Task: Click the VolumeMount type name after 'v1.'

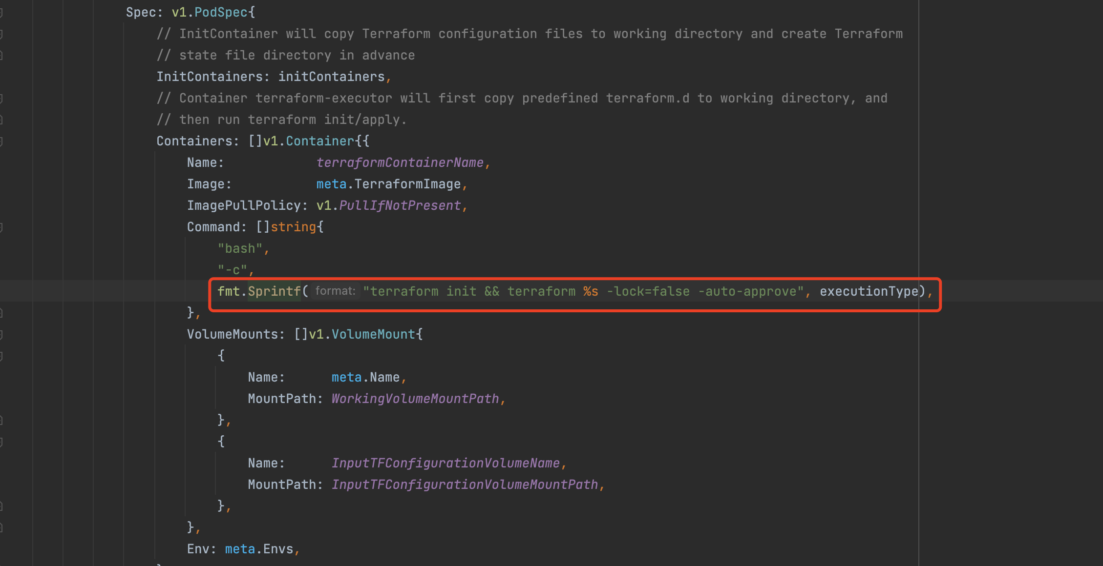Action: (373, 334)
